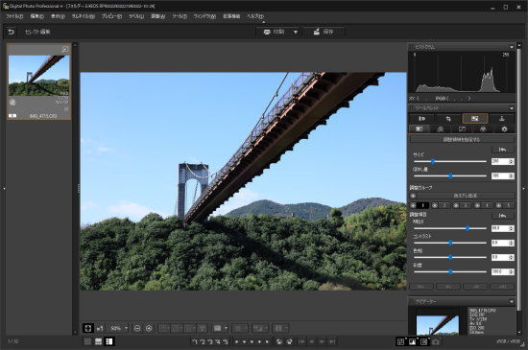Toggle eye icon beside color moire reduction
This screenshot has width=528, height=350.
pyautogui.click(x=413, y=196)
